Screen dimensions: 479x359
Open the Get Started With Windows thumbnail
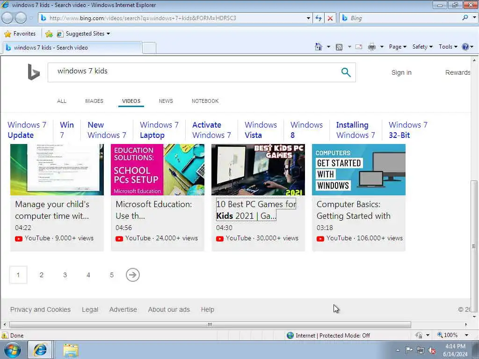359,170
